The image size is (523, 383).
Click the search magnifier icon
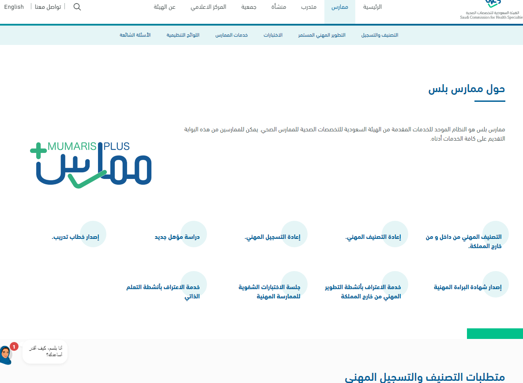[77, 7]
